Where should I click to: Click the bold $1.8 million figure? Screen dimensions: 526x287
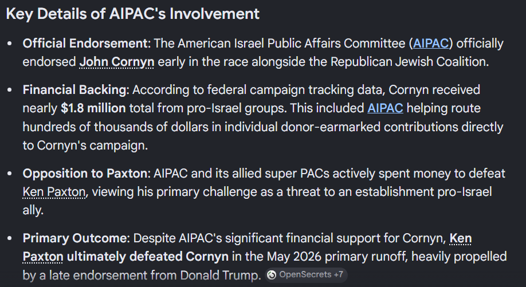pyautogui.click(x=93, y=108)
